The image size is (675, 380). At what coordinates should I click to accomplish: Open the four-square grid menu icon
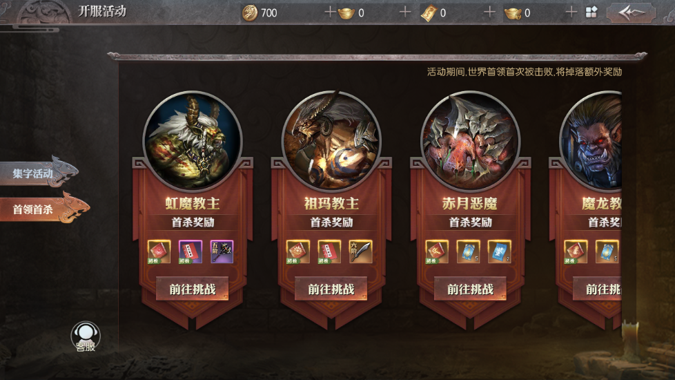pyautogui.click(x=591, y=12)
